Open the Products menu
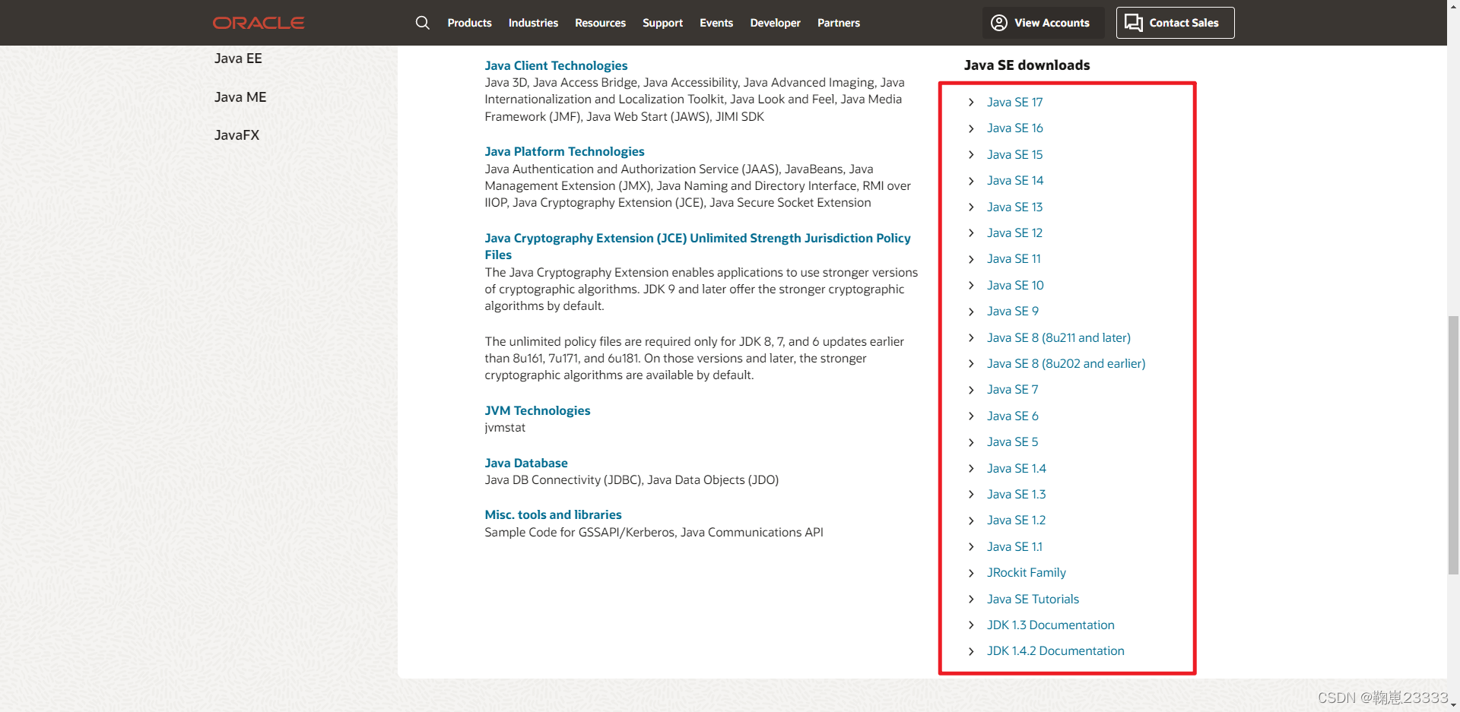The width and height of the screenshot is (1460, 712). [469, 23]
